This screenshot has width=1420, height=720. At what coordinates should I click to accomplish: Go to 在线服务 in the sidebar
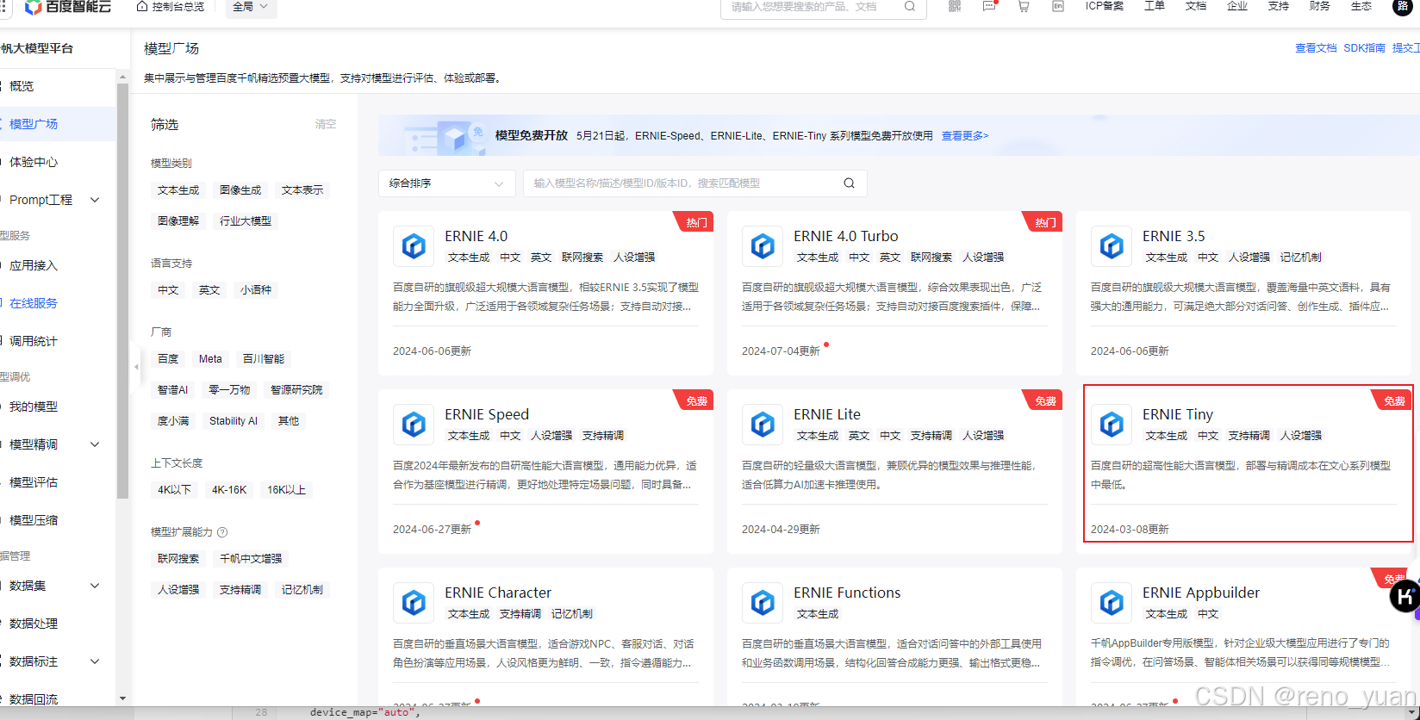[34, 303]
